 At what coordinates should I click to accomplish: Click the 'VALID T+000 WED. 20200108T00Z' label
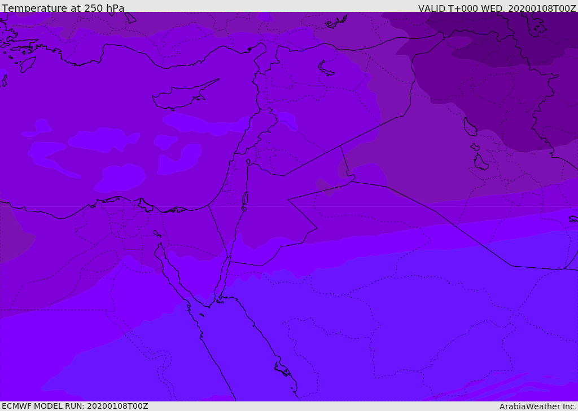coord(497,8)
